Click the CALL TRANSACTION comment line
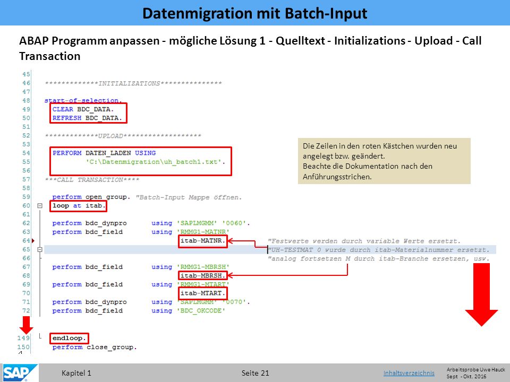The image size is (510, 382). pos(92,180)
